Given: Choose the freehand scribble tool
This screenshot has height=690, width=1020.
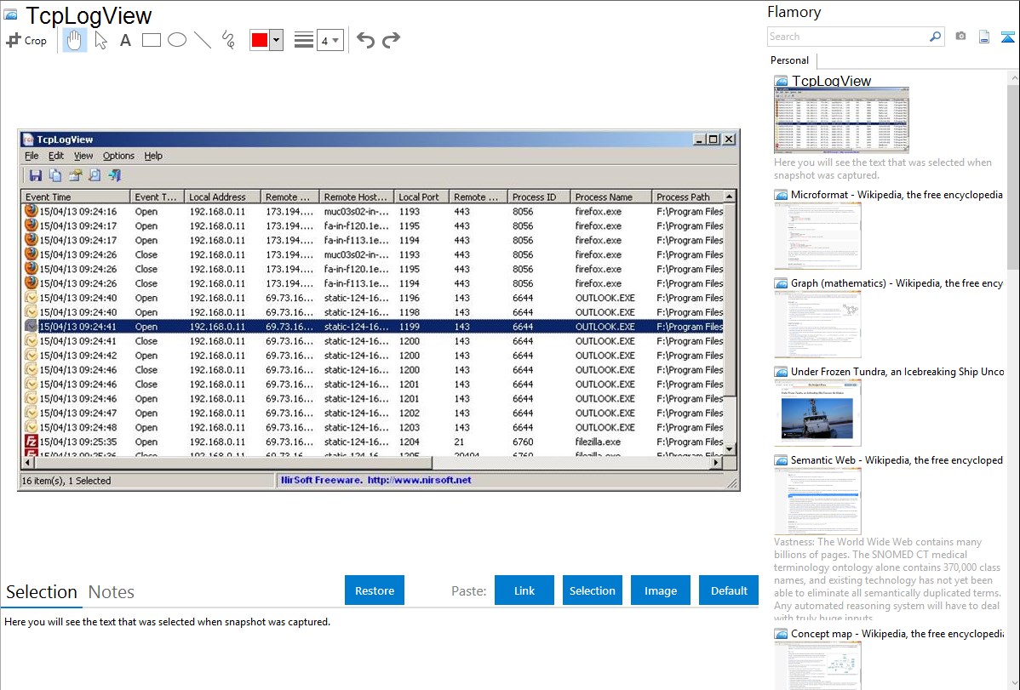Looking at the screenshot, I should coord(228,40).
